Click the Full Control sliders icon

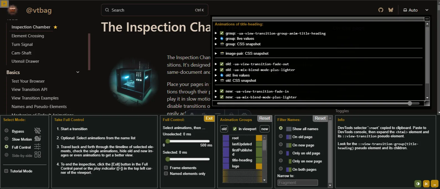click(x=37, y=146)
